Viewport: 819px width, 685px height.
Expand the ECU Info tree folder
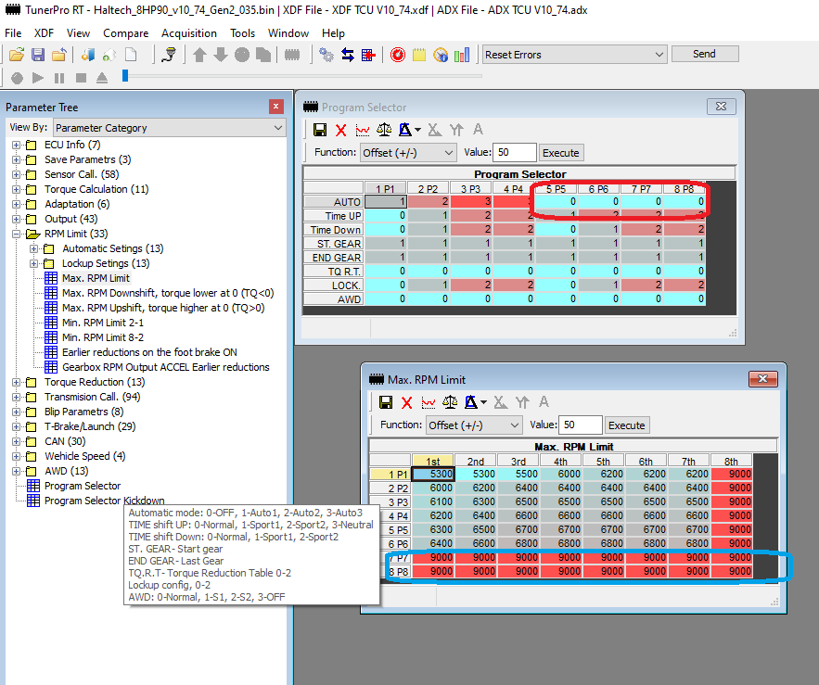point(16,145)
